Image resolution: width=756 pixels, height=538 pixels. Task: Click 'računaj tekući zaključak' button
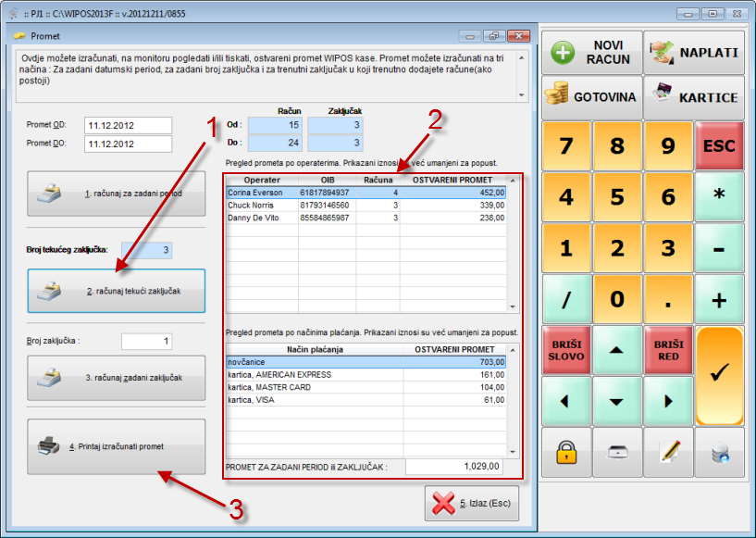point(116,292)
